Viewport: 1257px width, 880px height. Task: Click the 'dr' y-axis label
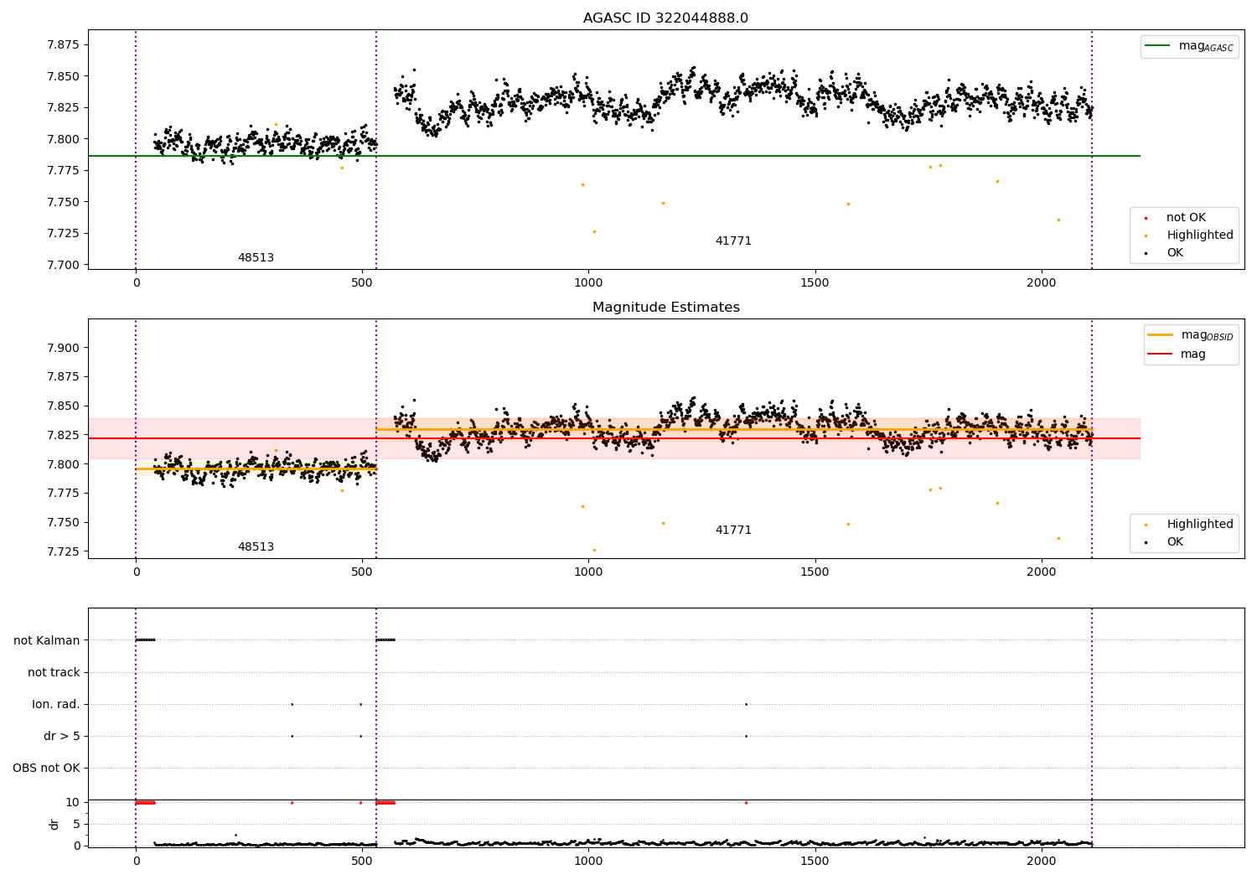tap(54, 825)
